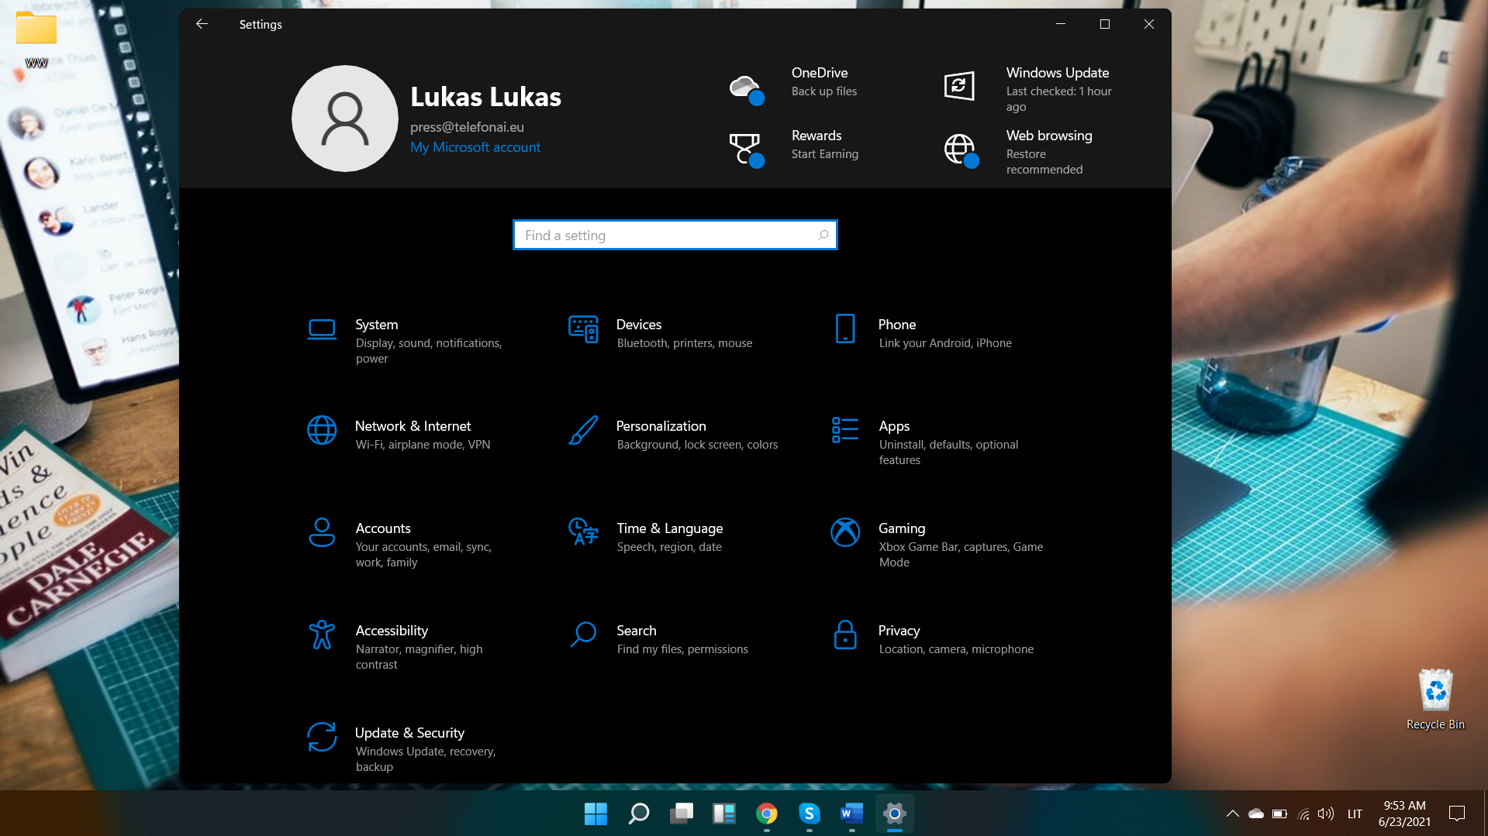Image resolution: width=1488 pixels, height=836 pixels.
Task: Open Personalization paintbrush icon
Action: (x=583, y=430)
